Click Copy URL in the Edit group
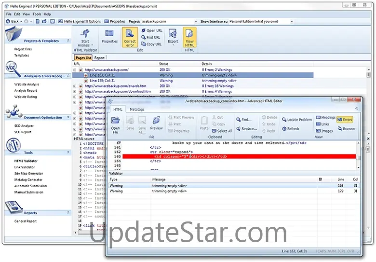 click(x=151, y=44)
